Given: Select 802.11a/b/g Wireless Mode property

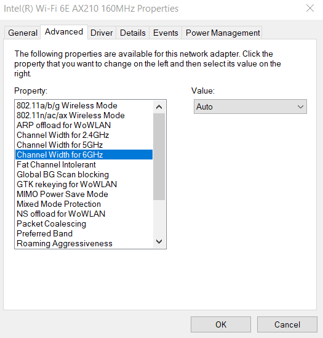Looking at the screenshot, I should tap(84, 106).
